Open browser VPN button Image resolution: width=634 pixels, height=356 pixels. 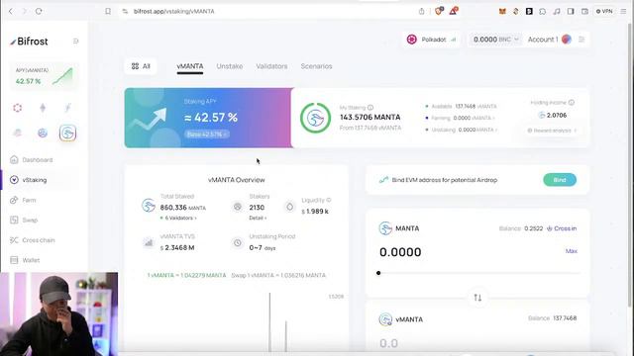click(604, 11)
